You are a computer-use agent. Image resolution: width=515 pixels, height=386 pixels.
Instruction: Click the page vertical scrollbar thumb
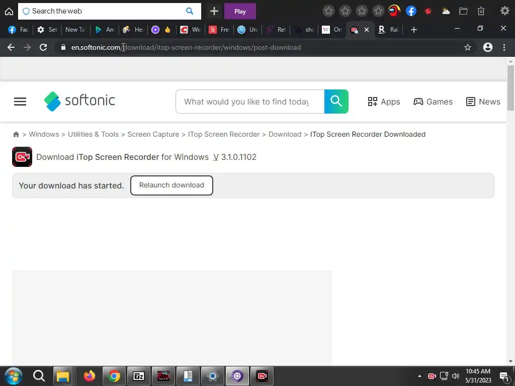pos(510,88)
